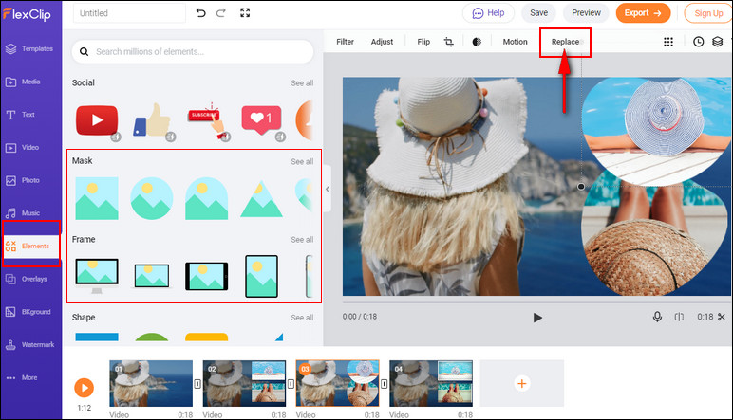Click the layers stack icon
Viewport: 733px width, 420px height.
pos(718,42)
